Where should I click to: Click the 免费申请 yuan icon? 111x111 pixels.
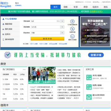72,29
